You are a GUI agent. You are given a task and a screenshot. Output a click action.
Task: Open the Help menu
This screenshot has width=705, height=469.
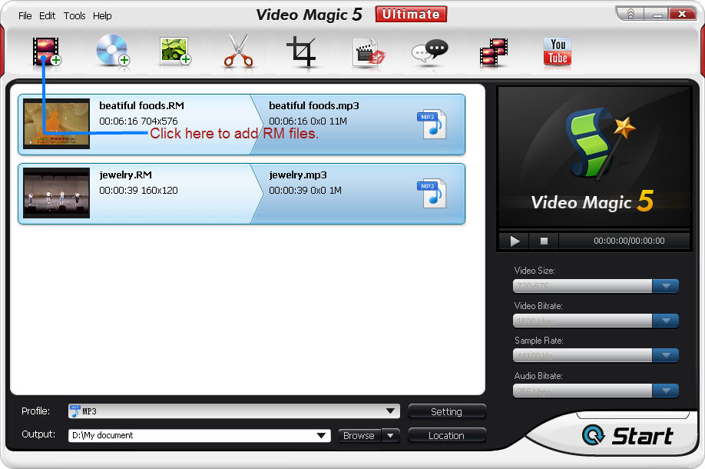[x=102, y=15]
